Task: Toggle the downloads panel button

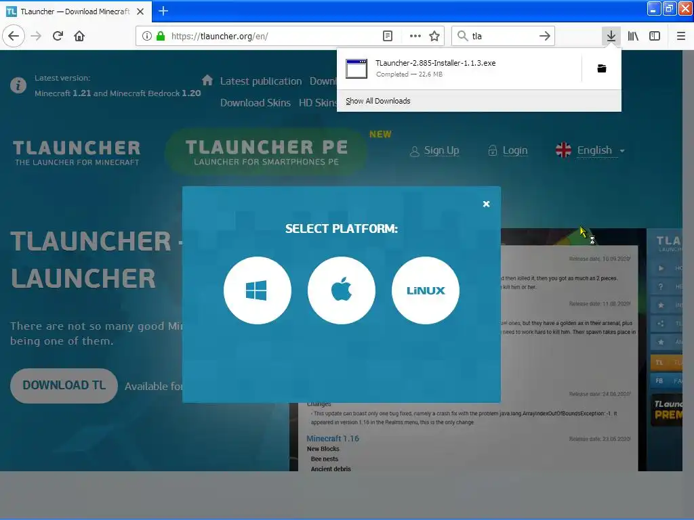Action: point(611,36)
